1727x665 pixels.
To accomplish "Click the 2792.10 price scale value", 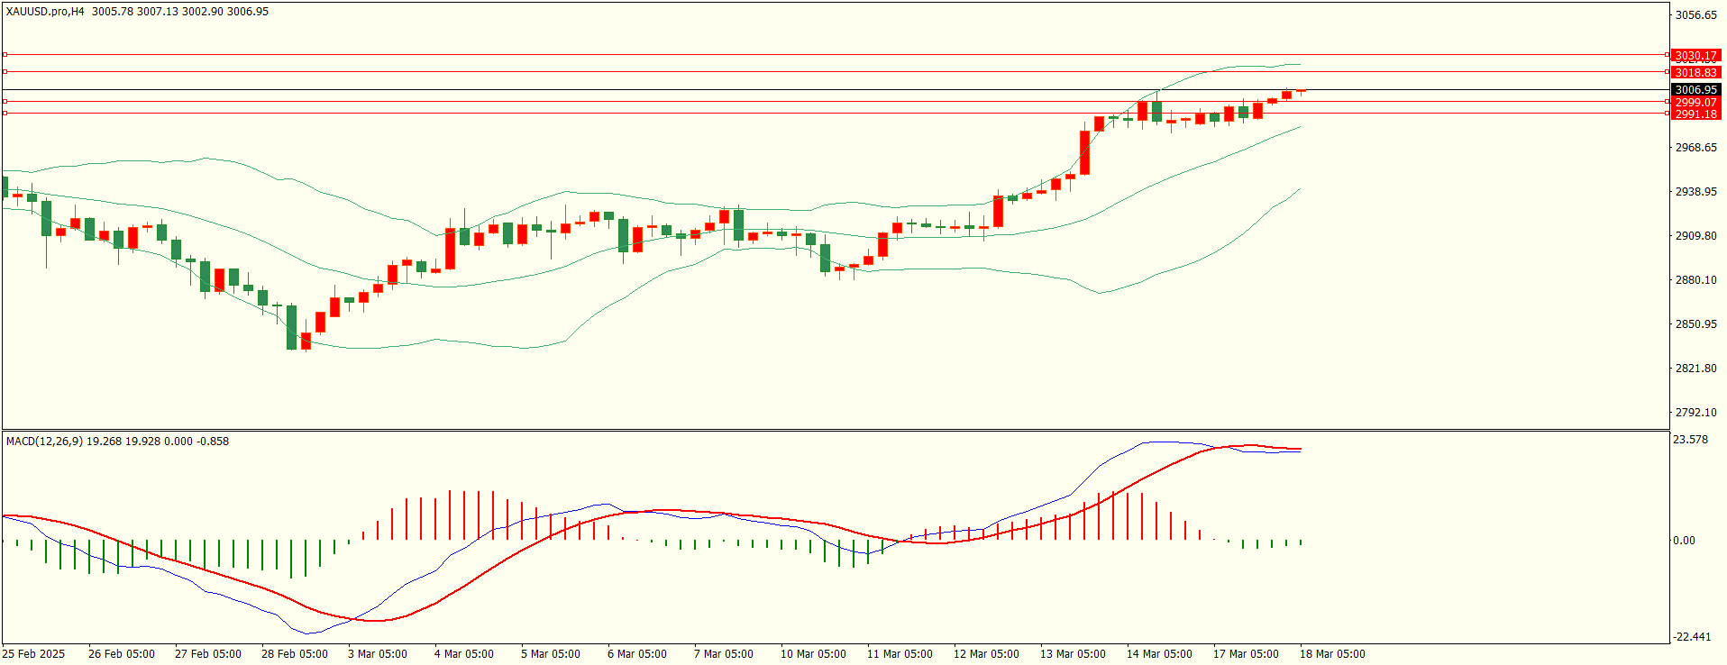I will tap(1695, 413).
